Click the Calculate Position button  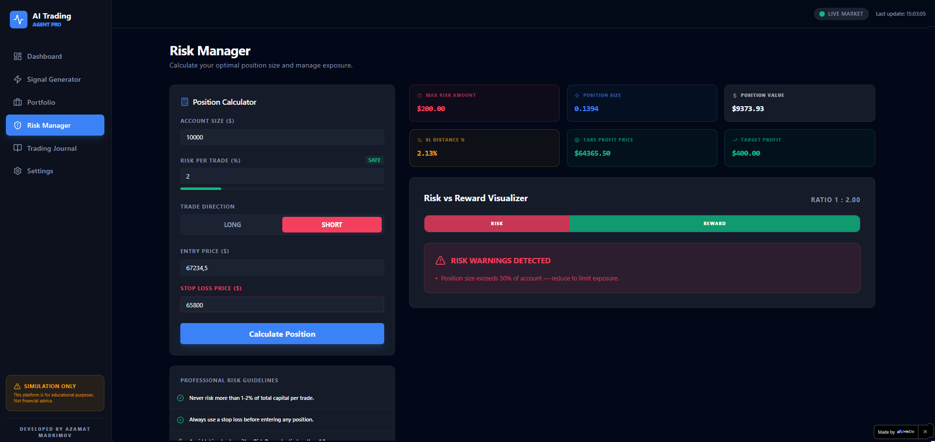pos(282,334)
